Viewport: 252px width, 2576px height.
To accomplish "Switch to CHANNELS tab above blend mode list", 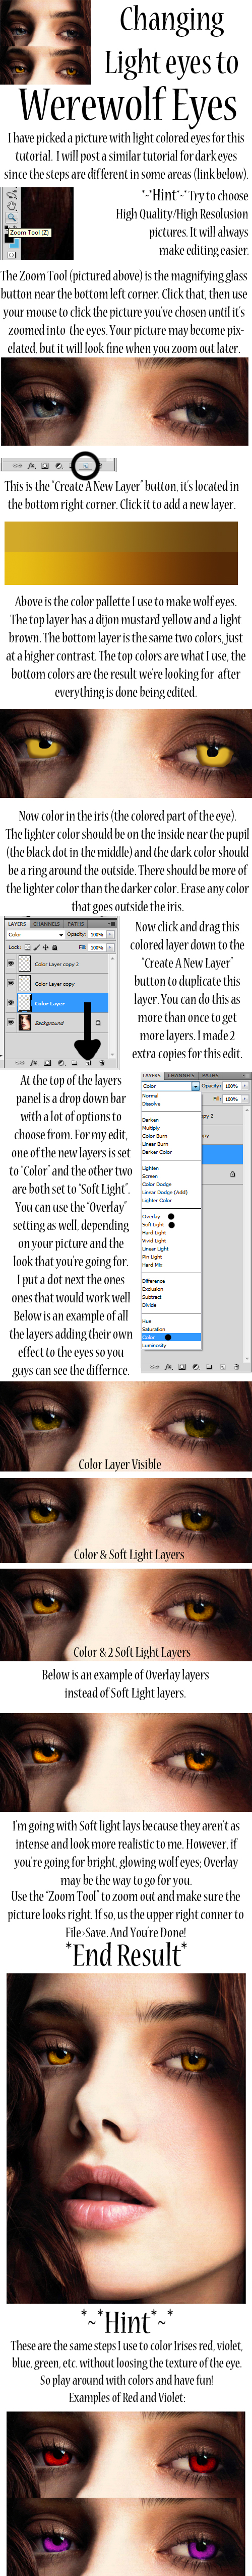I will click(x=182, y=1075).
